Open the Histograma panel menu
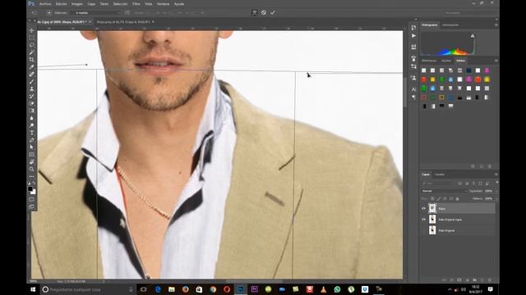526x295 pixels. pos(496,25)
